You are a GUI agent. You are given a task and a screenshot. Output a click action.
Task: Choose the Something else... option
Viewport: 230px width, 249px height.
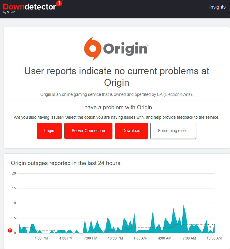tap(173, 131)
